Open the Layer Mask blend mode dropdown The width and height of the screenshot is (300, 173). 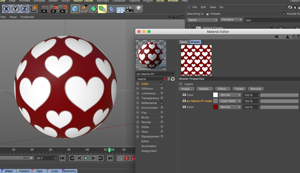(x=230, y=101)
